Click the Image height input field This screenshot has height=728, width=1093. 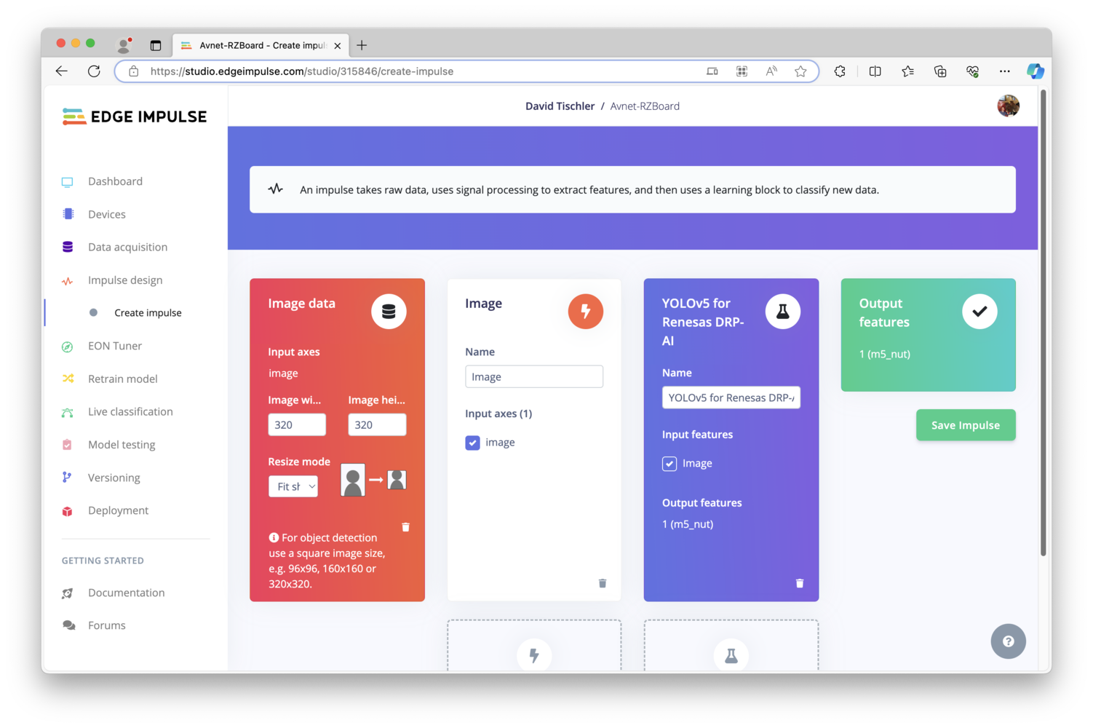click(x=377, y=424)
